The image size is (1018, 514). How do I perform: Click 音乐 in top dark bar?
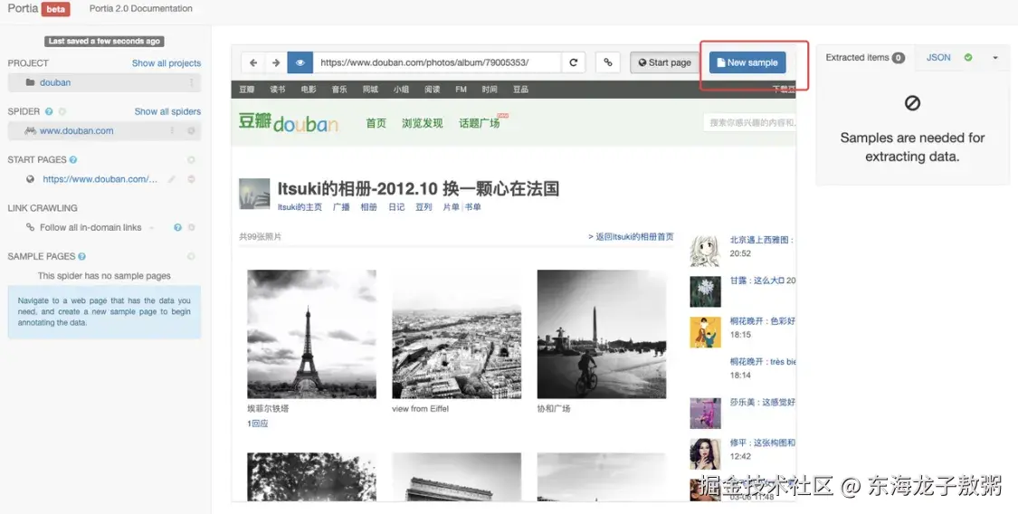click(339, 90)
